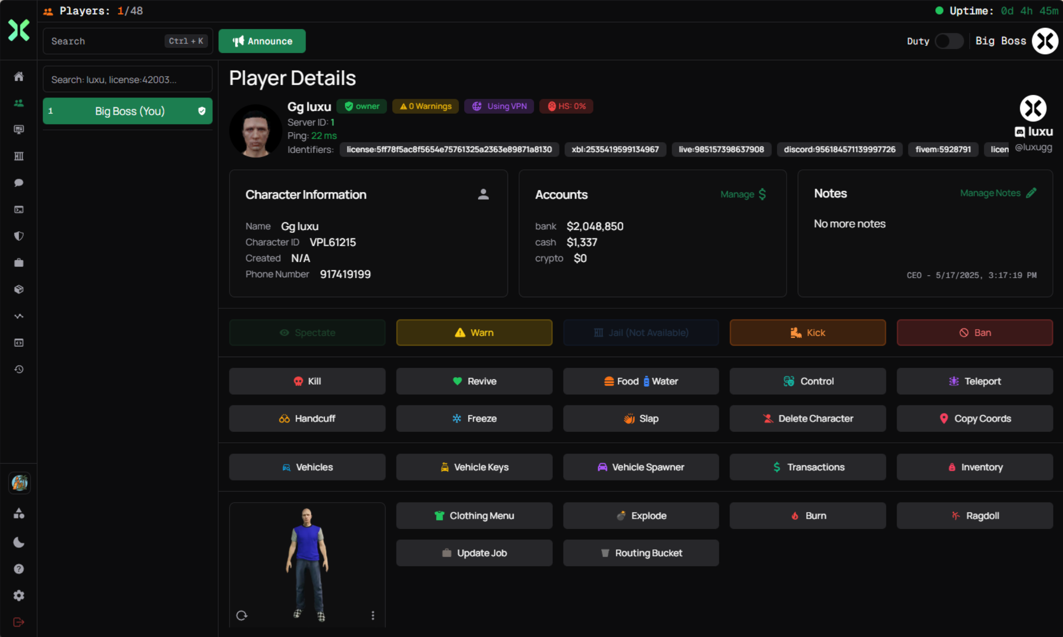Open the history clock sidebar icon
The width and height of the screenshot is (1063, 637).
[x=19, y=369]
